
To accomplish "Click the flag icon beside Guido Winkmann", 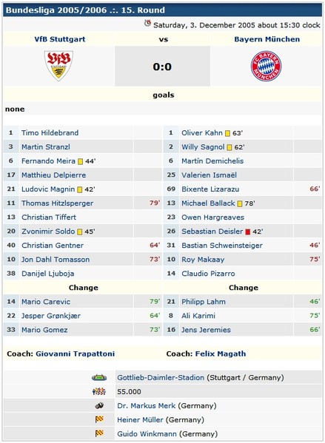I will [x=99, y=433].
